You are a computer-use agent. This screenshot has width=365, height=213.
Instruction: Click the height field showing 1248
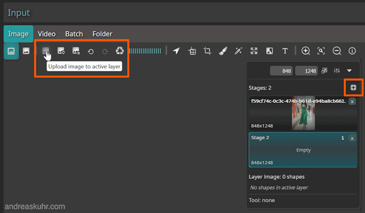point(307,71)
